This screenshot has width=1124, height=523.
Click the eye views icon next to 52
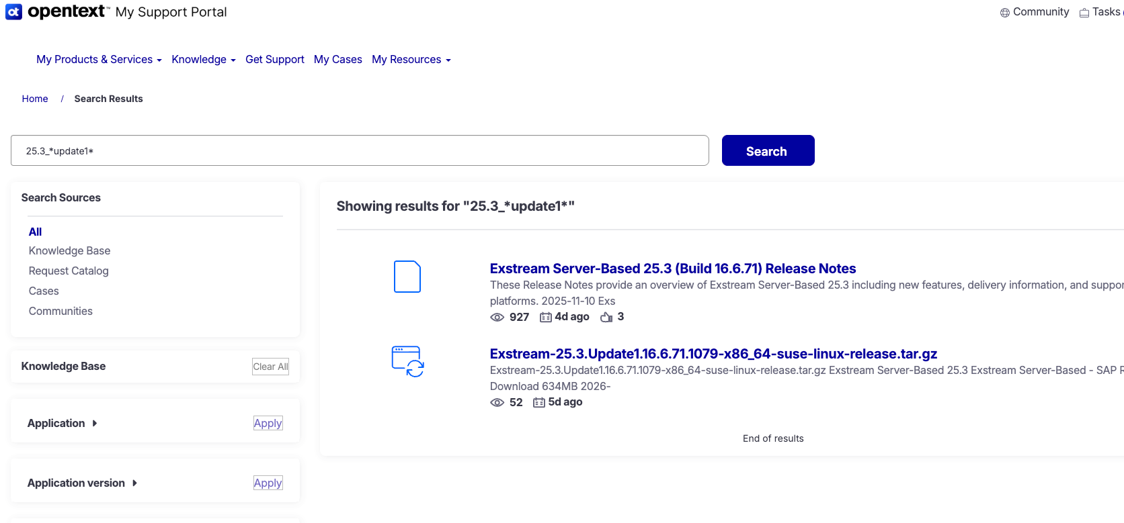(x=497, y=403)
